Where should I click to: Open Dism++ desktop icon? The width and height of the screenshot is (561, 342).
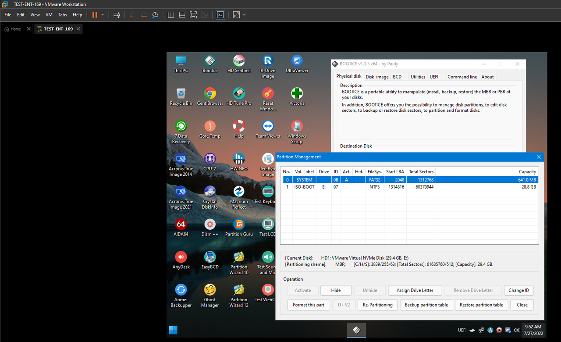pos(210,228)
